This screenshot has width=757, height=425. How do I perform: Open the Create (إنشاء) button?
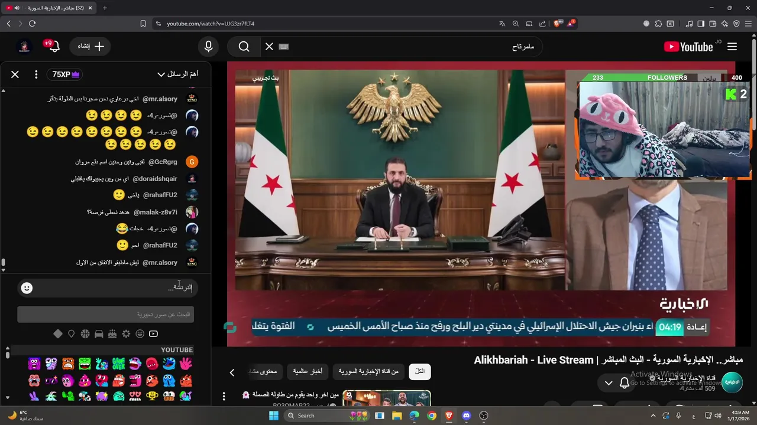[x=91, y=46]
